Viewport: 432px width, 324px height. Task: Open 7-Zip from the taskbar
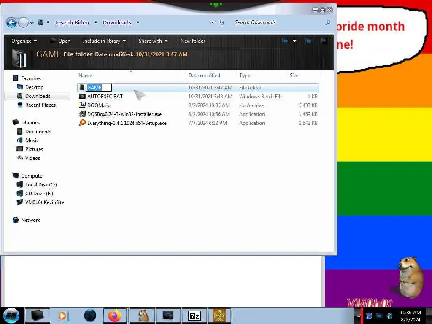194,316
